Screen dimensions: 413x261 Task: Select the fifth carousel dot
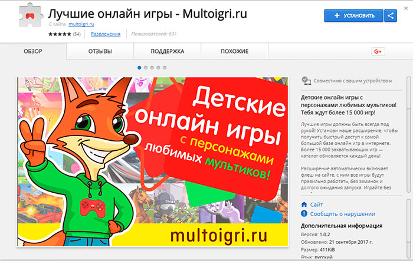pos(165,68)
